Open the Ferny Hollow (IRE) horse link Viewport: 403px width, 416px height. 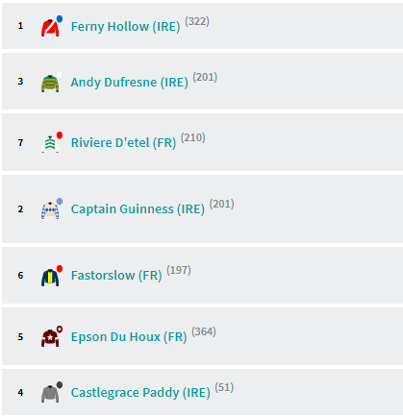125,27
